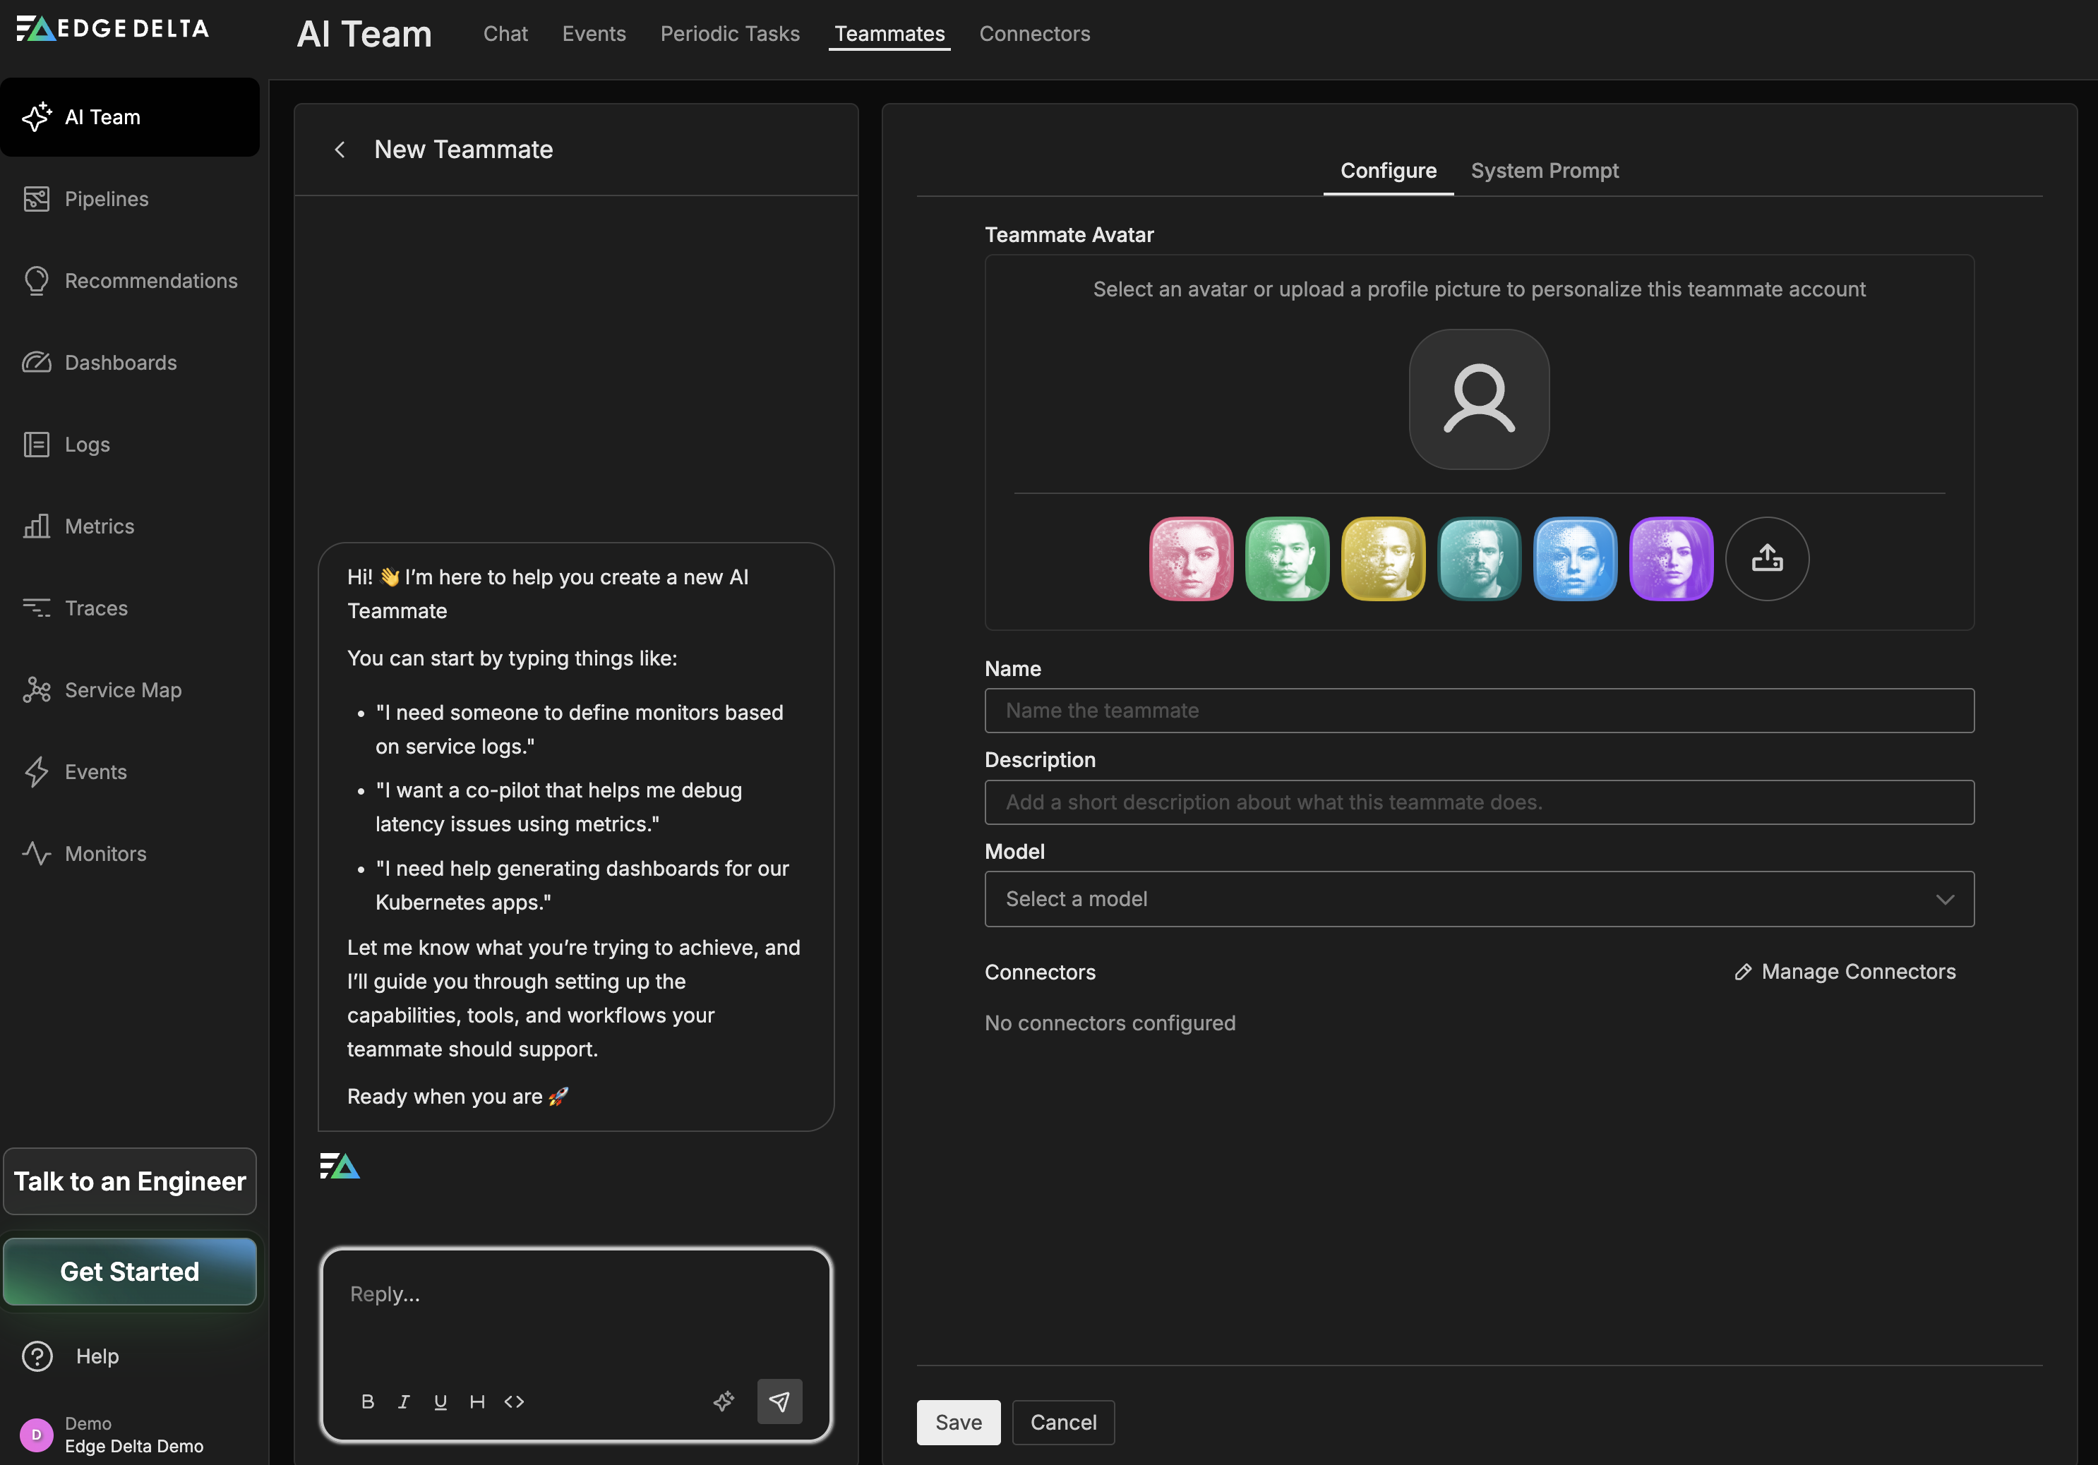Viewport: 2098px width, 1465px height.
Task: Click the Save button
Action: (x=958, y=1422)
